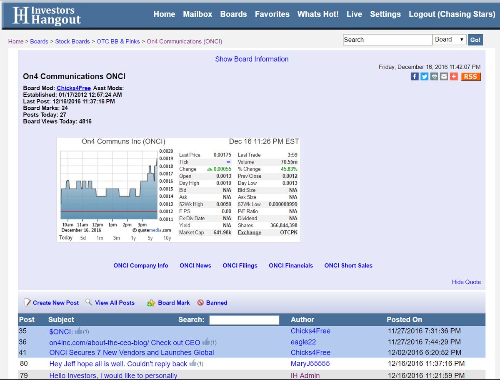
Task: Open the Board search type dropdown
Action: (450, 40)
